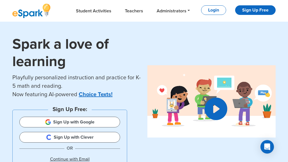Click the heart speech bubble in illustration

pos(162,90)
